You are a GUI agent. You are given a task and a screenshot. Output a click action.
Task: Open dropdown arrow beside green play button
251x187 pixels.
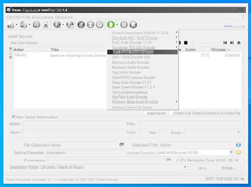[117, 25]
